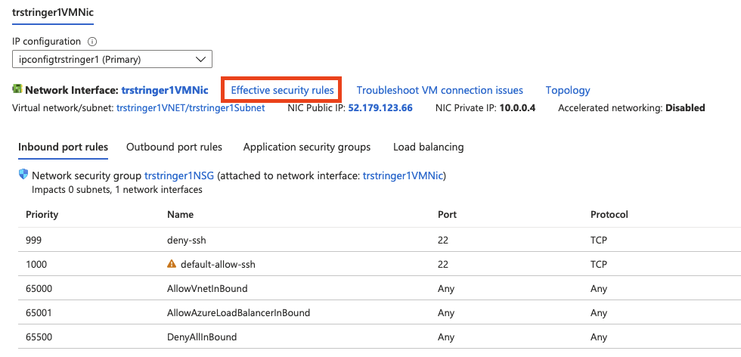Click the green Network Interface icon
The height and width of the screenshot is (357, 741).
tap(17, 90)
